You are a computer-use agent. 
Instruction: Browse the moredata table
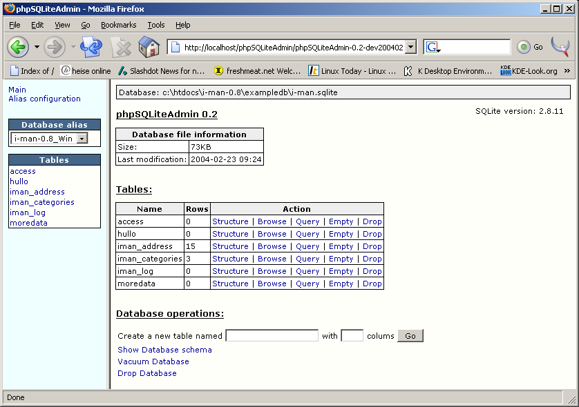pyautogui.click(x=272, y=284)
